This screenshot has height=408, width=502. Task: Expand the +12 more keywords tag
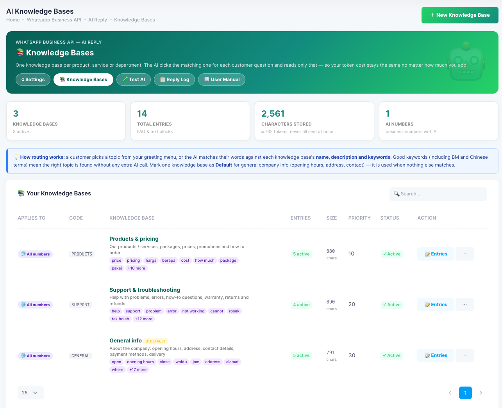144,319
